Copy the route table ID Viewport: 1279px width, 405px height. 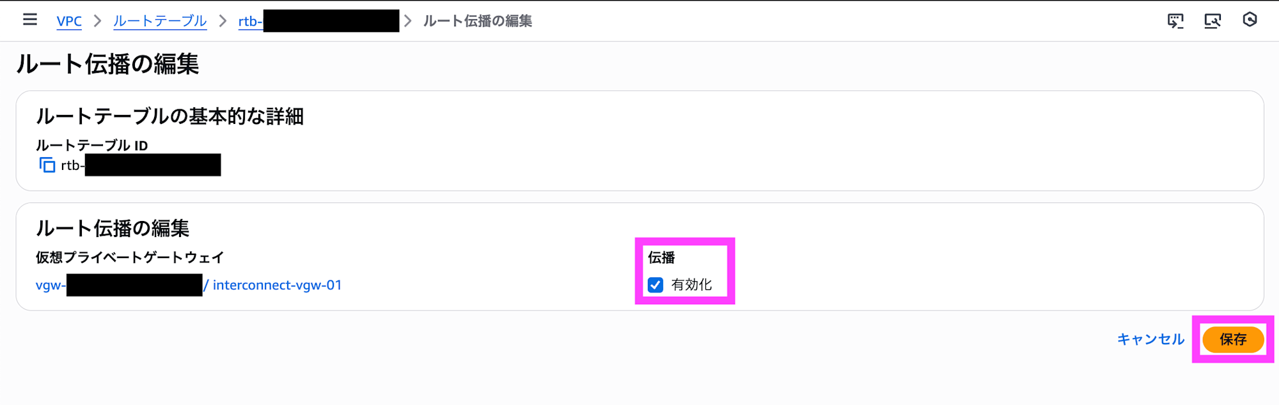(x=47, y=165)
